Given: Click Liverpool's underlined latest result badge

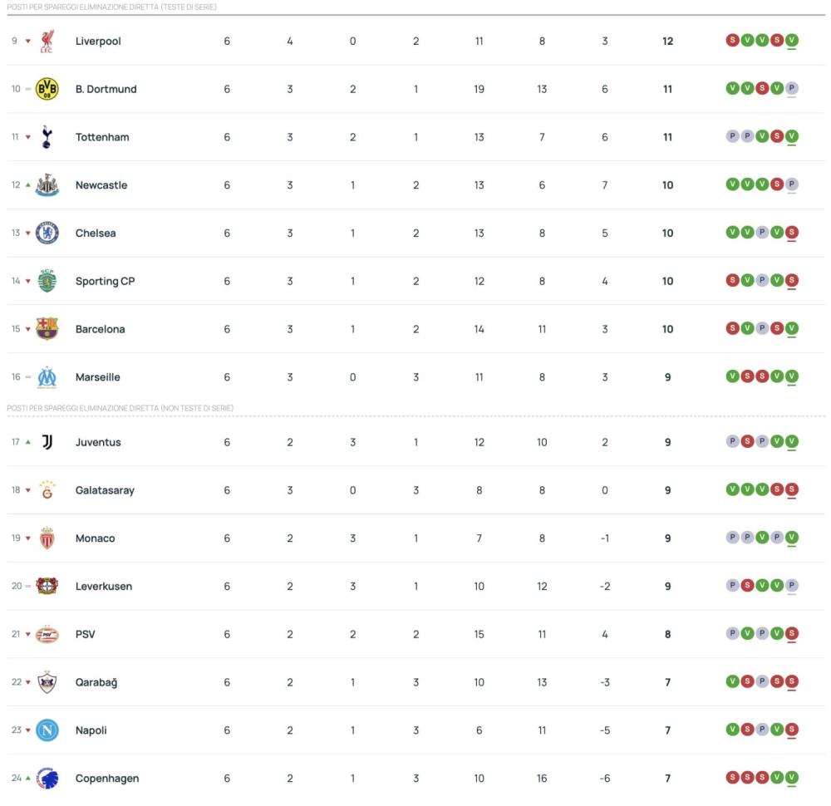Looking at the screenshot, I should (x=792, y=40).
